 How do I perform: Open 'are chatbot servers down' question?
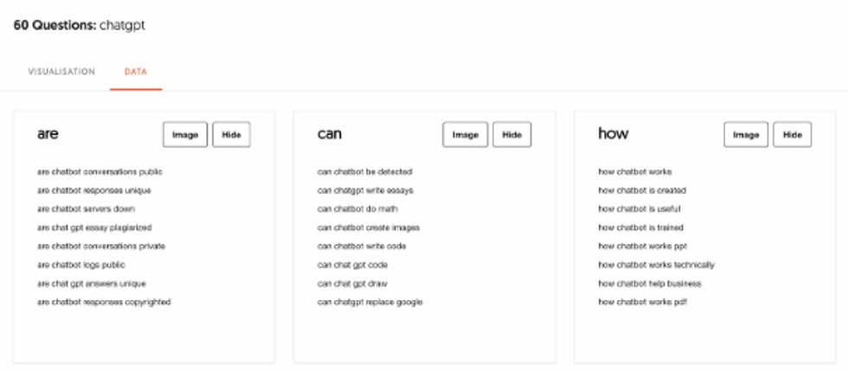click(86, 209)
